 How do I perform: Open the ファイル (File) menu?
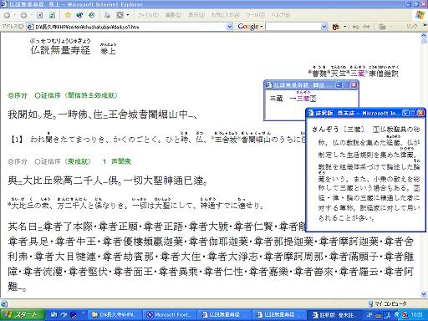pos(148,15)
